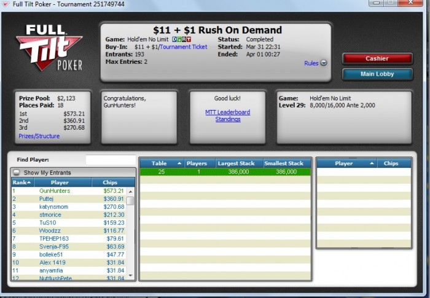430x298 pixels.
Task: Select player Alex 1419 in ranking
Action: [x=69, y=262]
